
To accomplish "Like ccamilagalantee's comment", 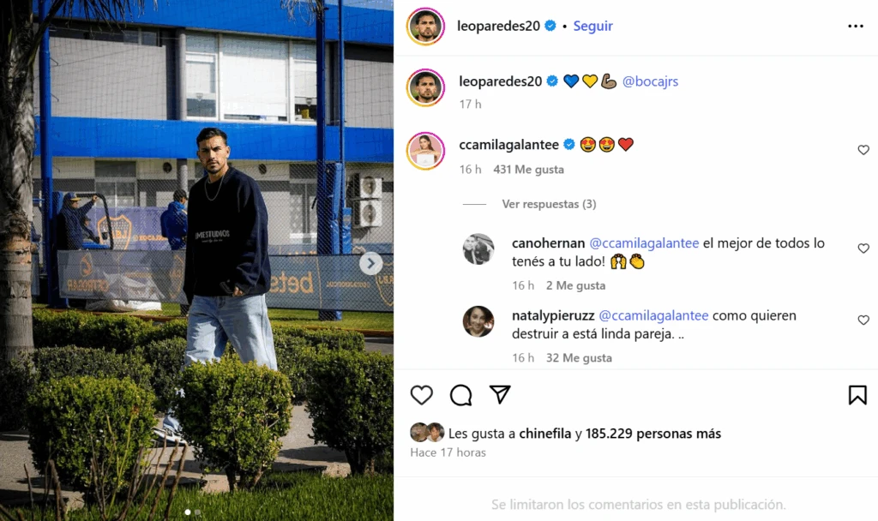I will click(863, 150).
